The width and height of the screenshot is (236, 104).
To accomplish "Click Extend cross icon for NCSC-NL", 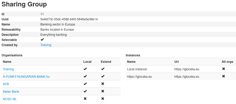I will [x=103, y=99].
